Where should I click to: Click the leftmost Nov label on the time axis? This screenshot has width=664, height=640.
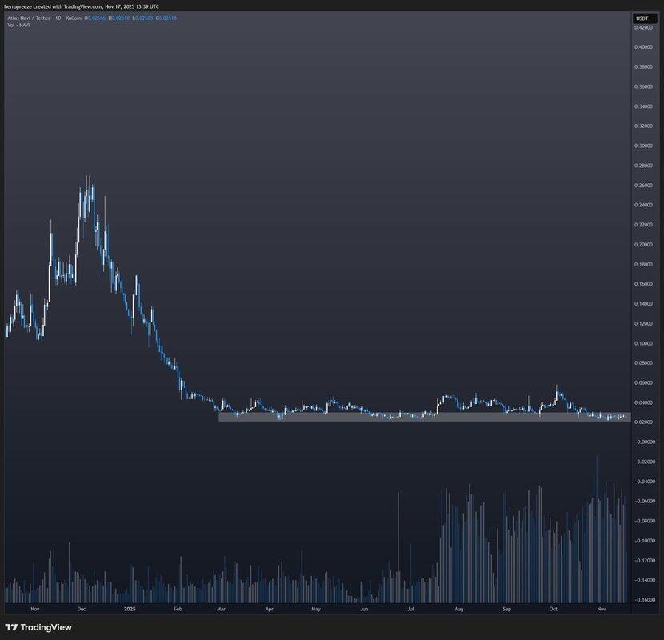click(34, 609)
